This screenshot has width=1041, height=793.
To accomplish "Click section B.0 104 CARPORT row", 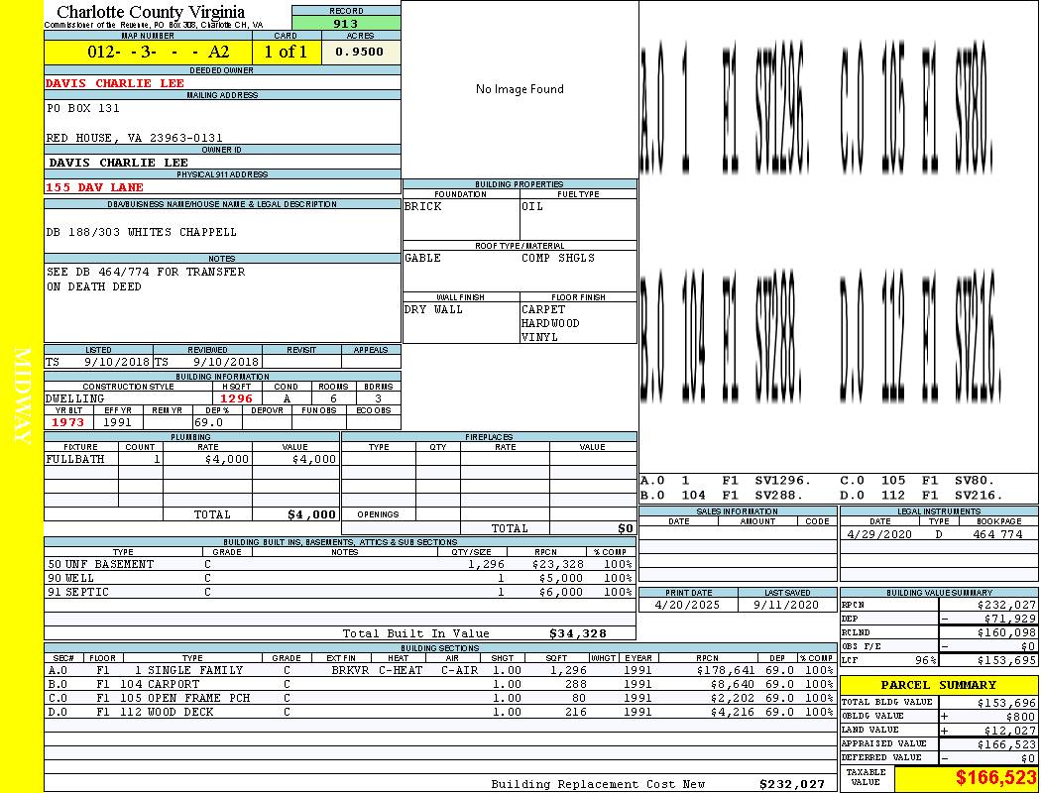I will (x=441, y=684).
